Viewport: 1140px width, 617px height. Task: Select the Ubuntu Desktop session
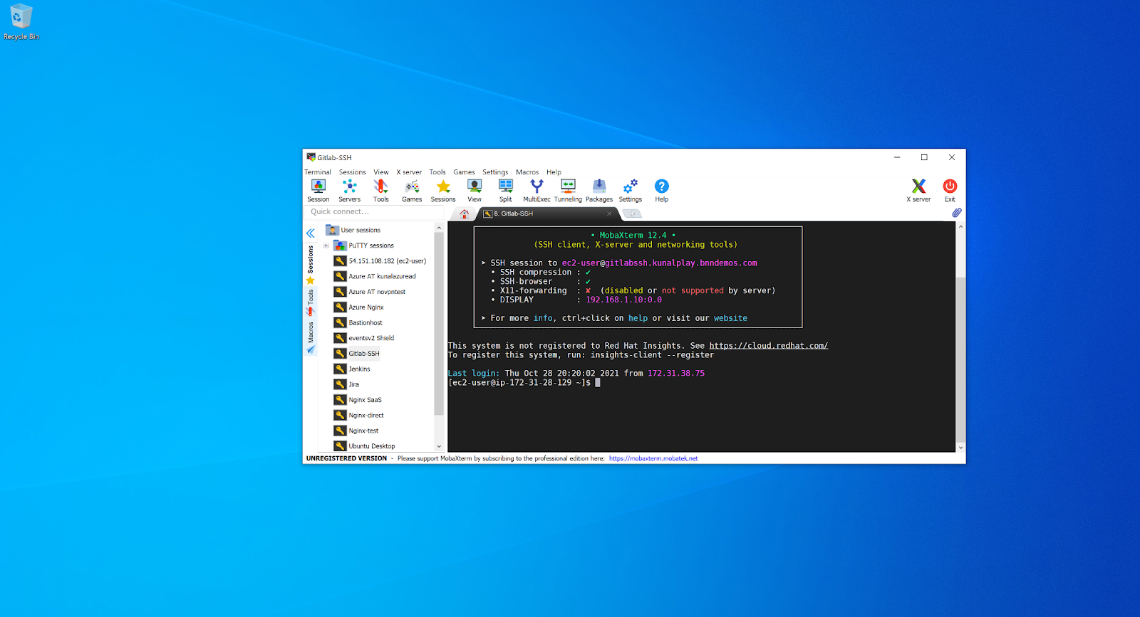pyautogui.click(x=365, y=446)
